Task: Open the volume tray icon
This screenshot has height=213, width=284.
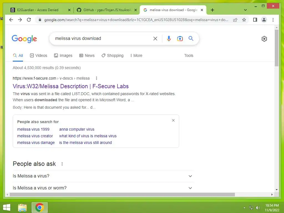Action: (258, 208)
